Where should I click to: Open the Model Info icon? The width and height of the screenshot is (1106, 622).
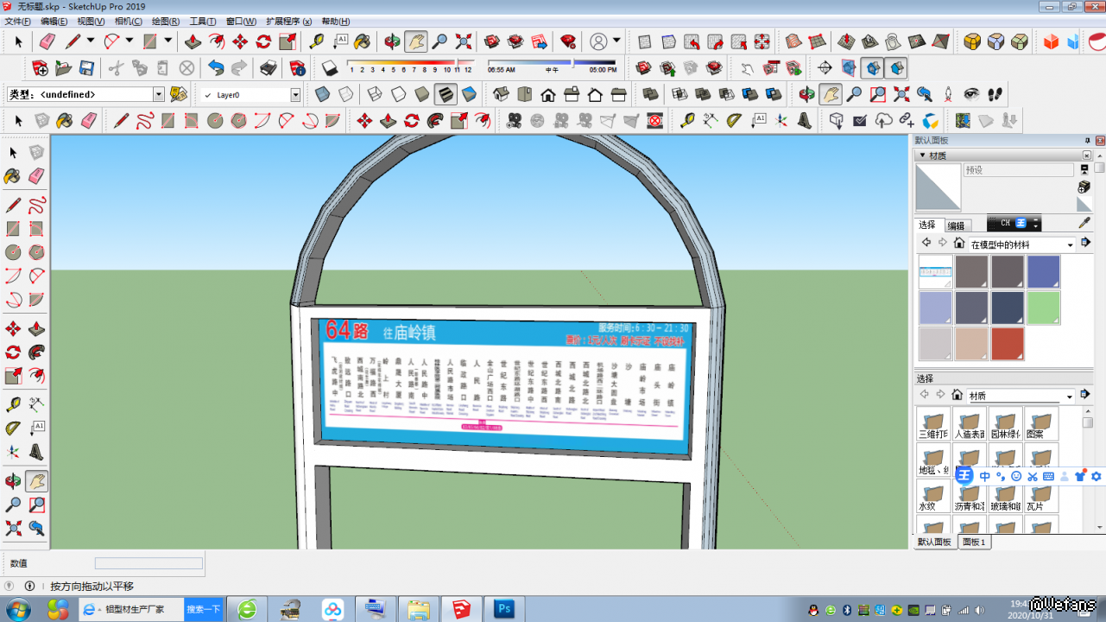click(297, 68)
